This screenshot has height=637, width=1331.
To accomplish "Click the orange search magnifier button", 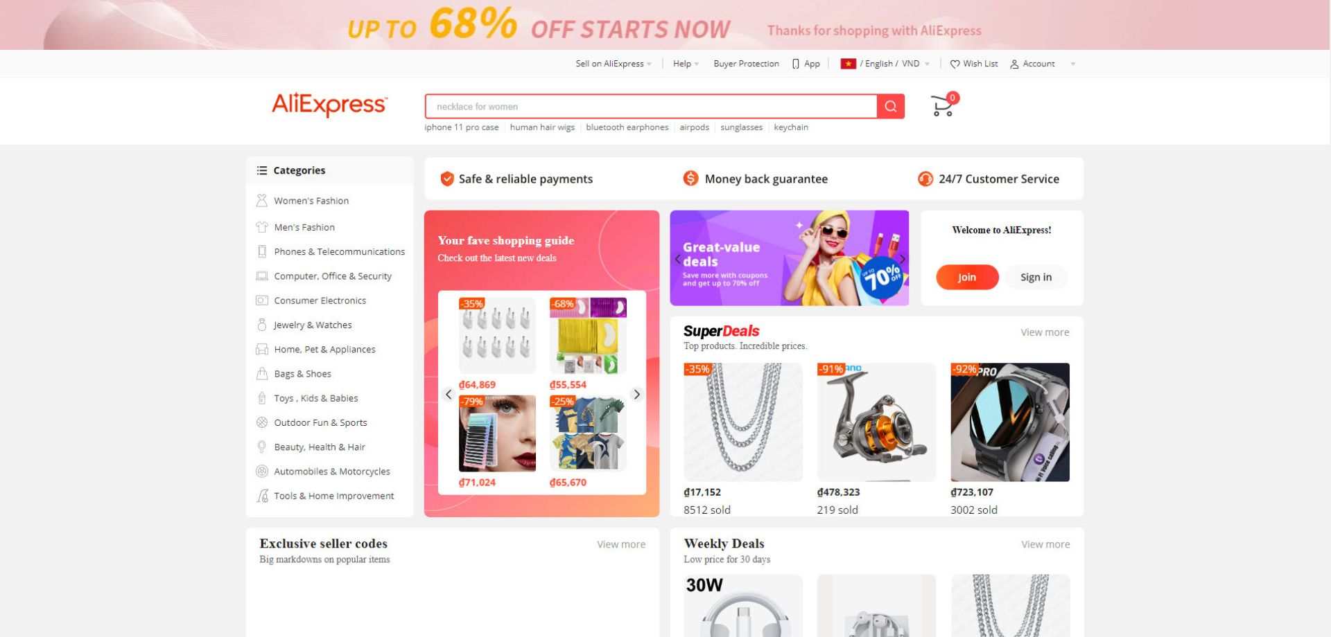I will [x=891, y=107].
